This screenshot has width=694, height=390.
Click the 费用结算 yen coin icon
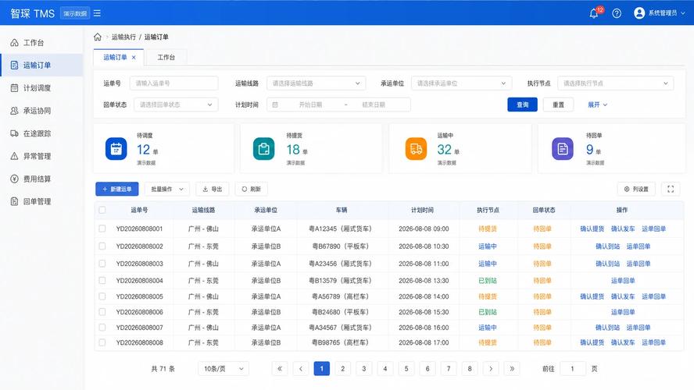14,179
